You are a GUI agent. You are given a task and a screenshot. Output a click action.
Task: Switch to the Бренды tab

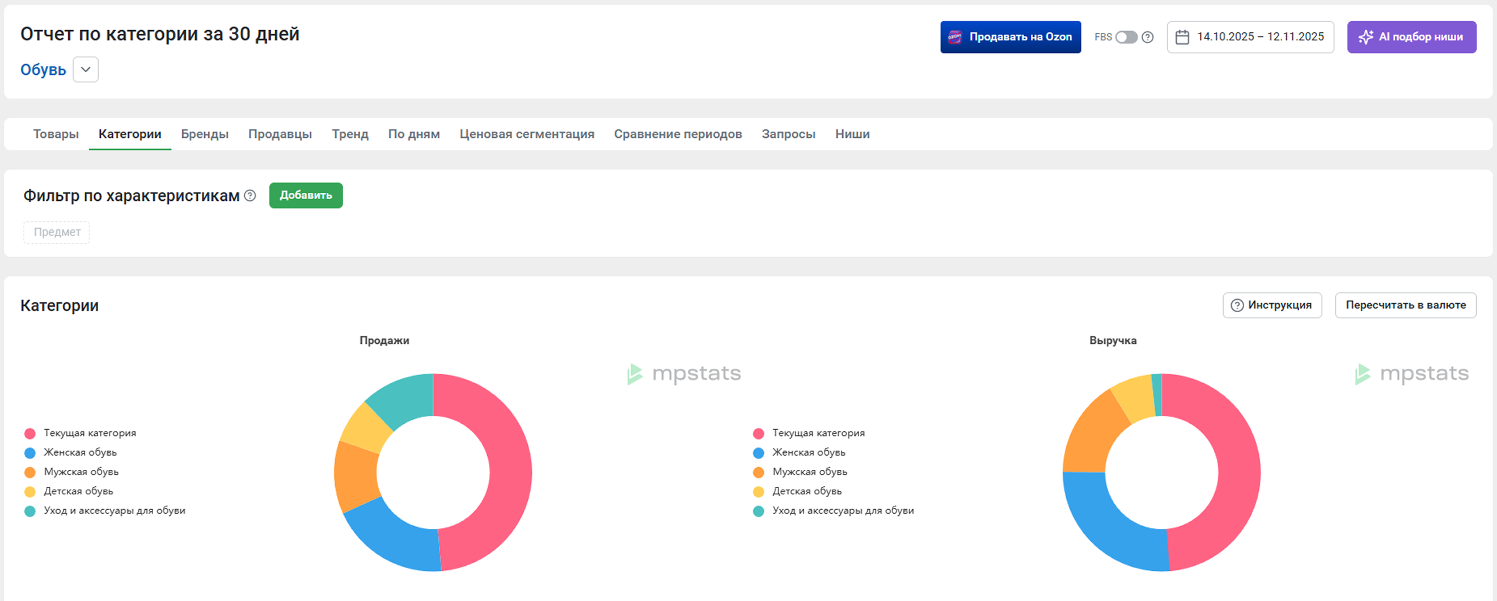pos(205,134)
